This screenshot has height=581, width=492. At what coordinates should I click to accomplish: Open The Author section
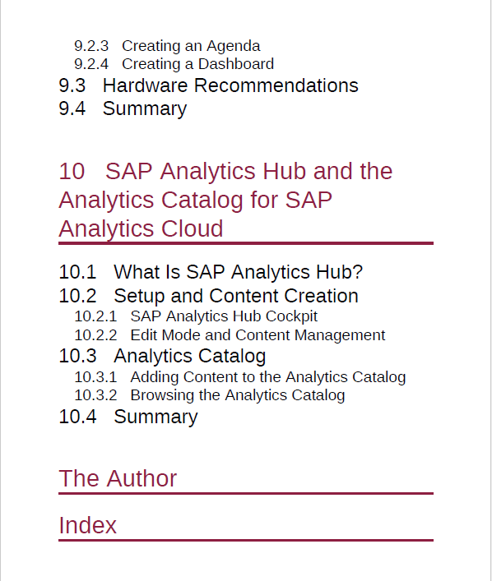(x=118, y=478)
